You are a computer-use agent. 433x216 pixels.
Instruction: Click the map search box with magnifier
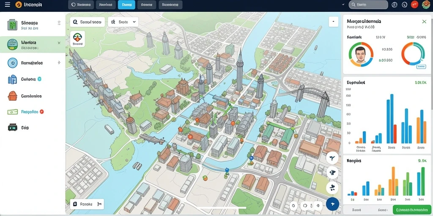[x=87, y=22]
